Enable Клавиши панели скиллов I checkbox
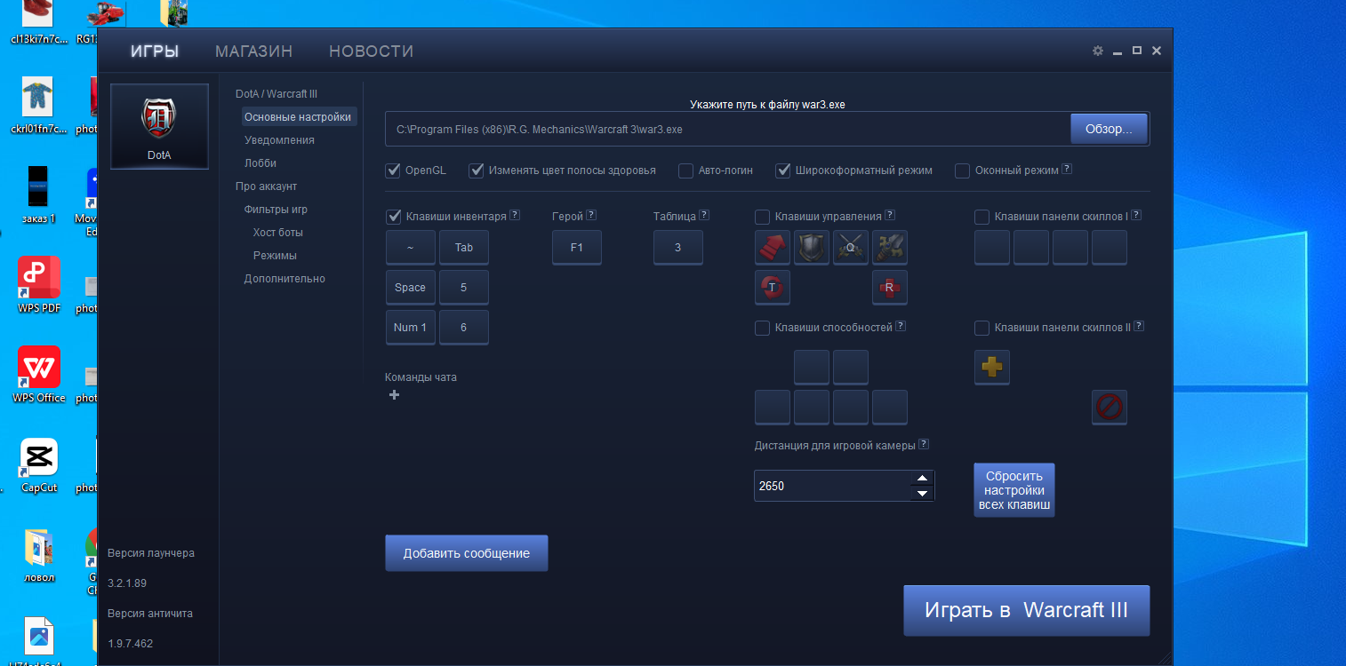This screenshot has height=666, width=1346. 981,217
